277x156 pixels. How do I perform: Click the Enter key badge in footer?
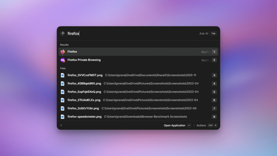[x=189, y=125]
